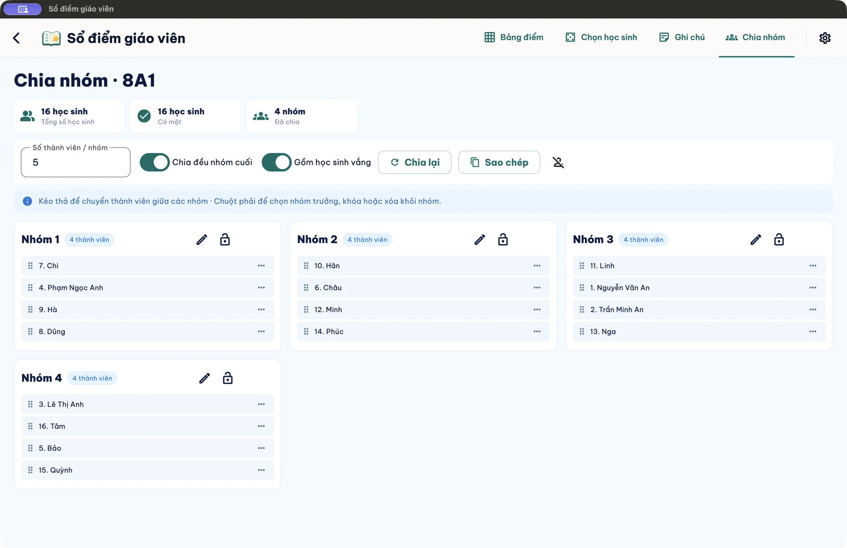Expand options for 16. Tâm
Screen dimensions: 847x548
261,426
